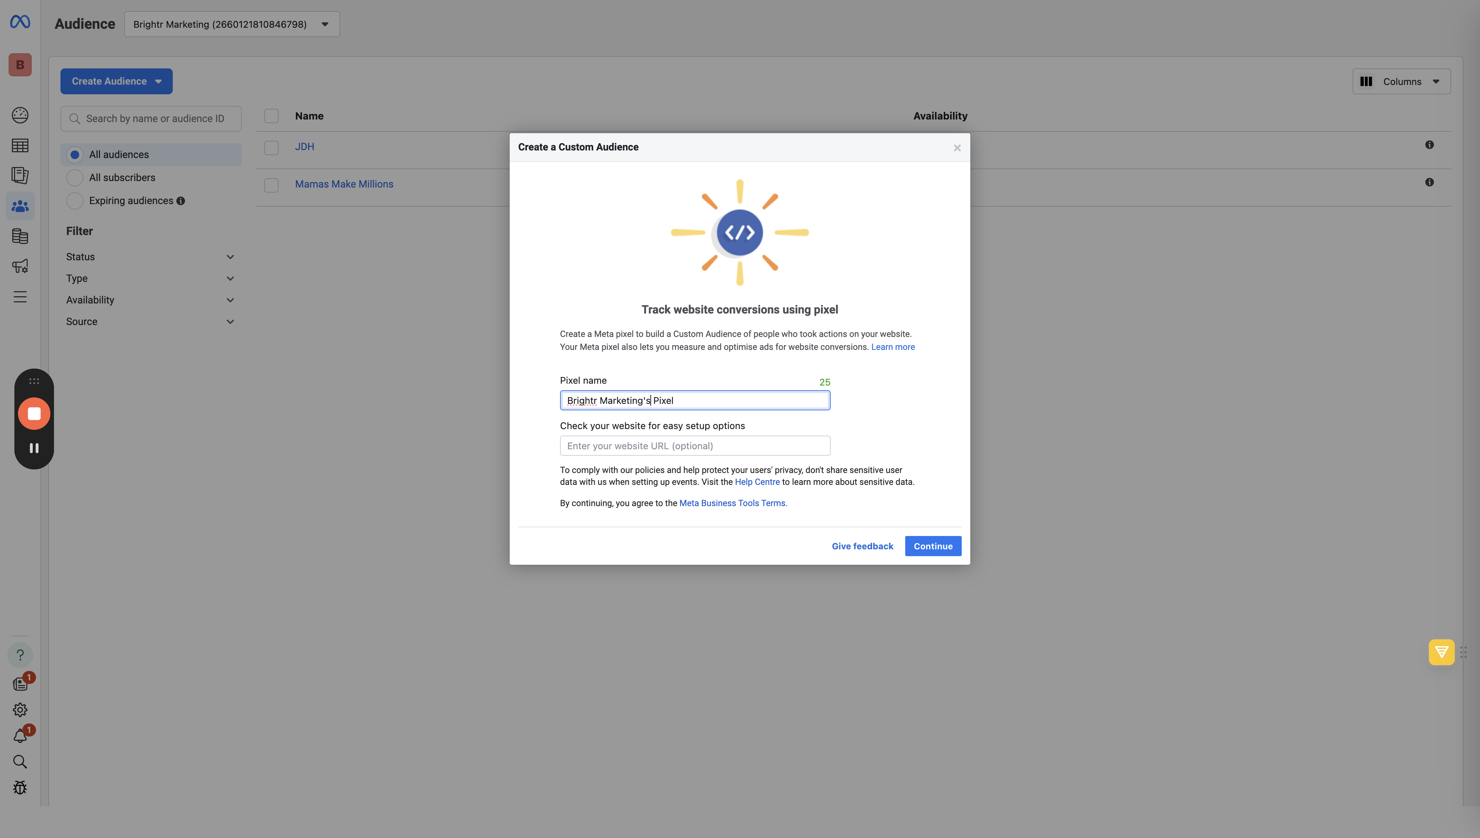Open the All tools hamburger menu
1480x838 pixels.
pos(20,297)
